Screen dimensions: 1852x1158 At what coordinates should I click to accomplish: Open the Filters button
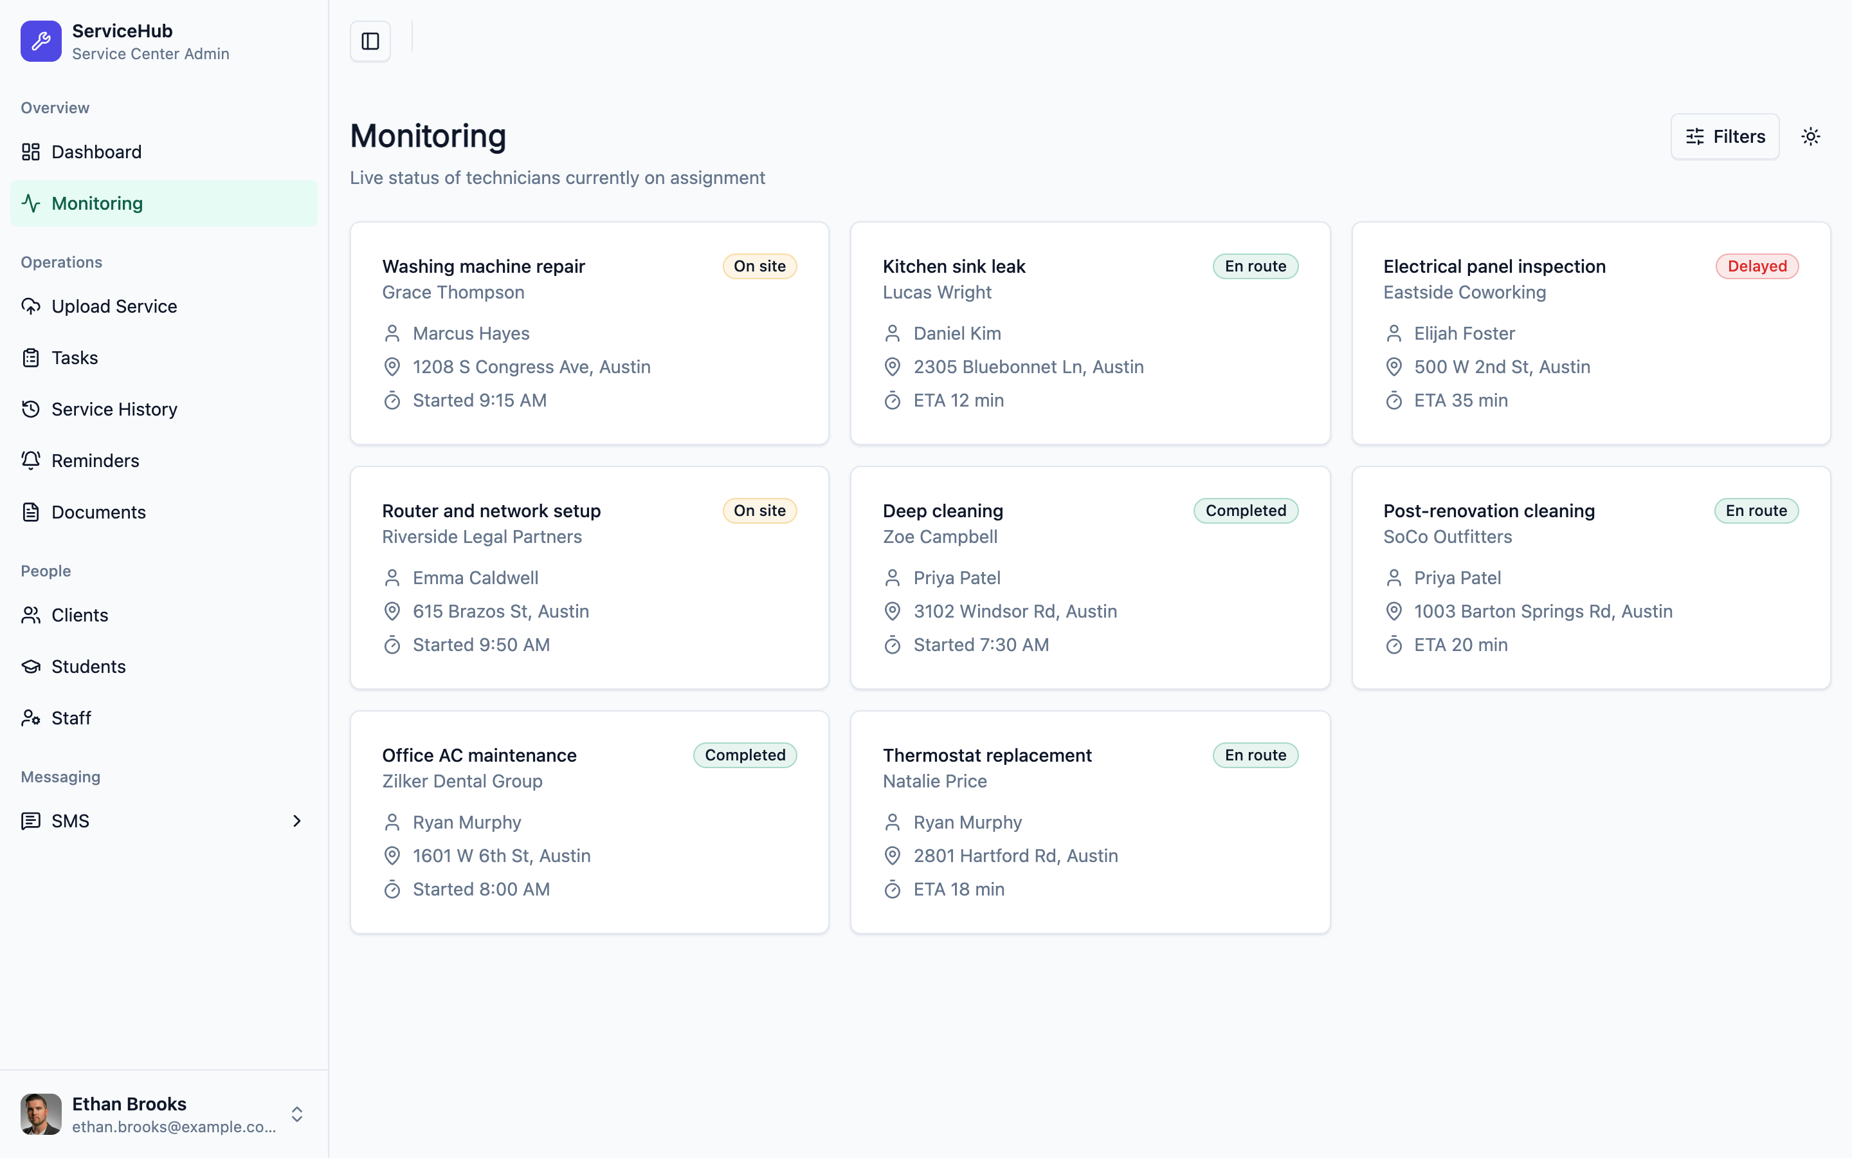(1725, 136)
